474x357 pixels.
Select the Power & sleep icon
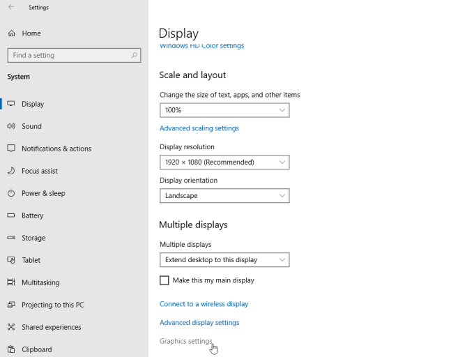pyautogui.click(x=11, y=193)
